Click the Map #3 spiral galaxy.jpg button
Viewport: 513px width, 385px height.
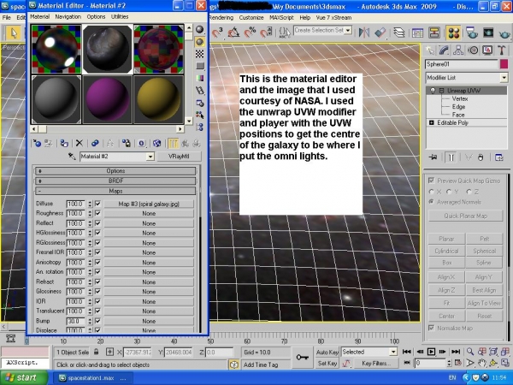(149, 204)
